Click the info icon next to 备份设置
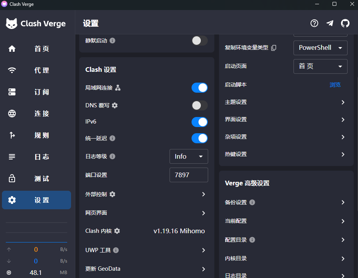Screen dimensions: 358x278 click(252, 202)
